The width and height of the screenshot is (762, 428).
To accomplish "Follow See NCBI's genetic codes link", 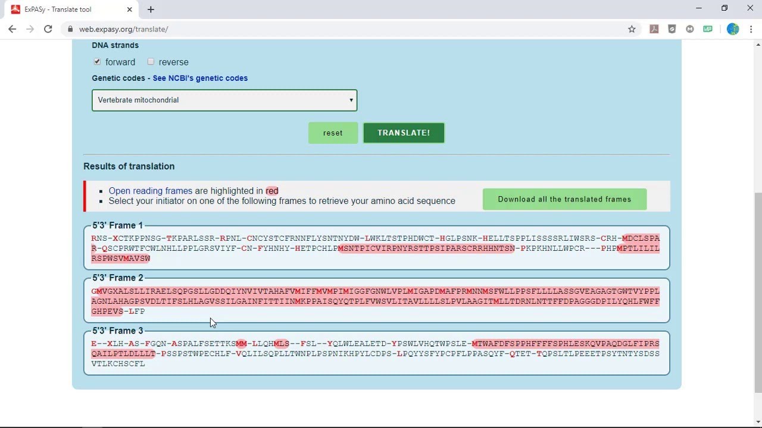I will (200, 78).
